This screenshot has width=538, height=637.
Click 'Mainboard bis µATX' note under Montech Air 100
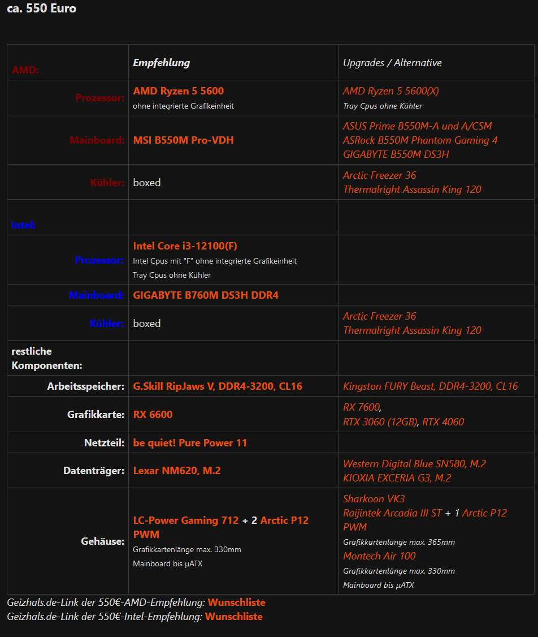[379, 586]
